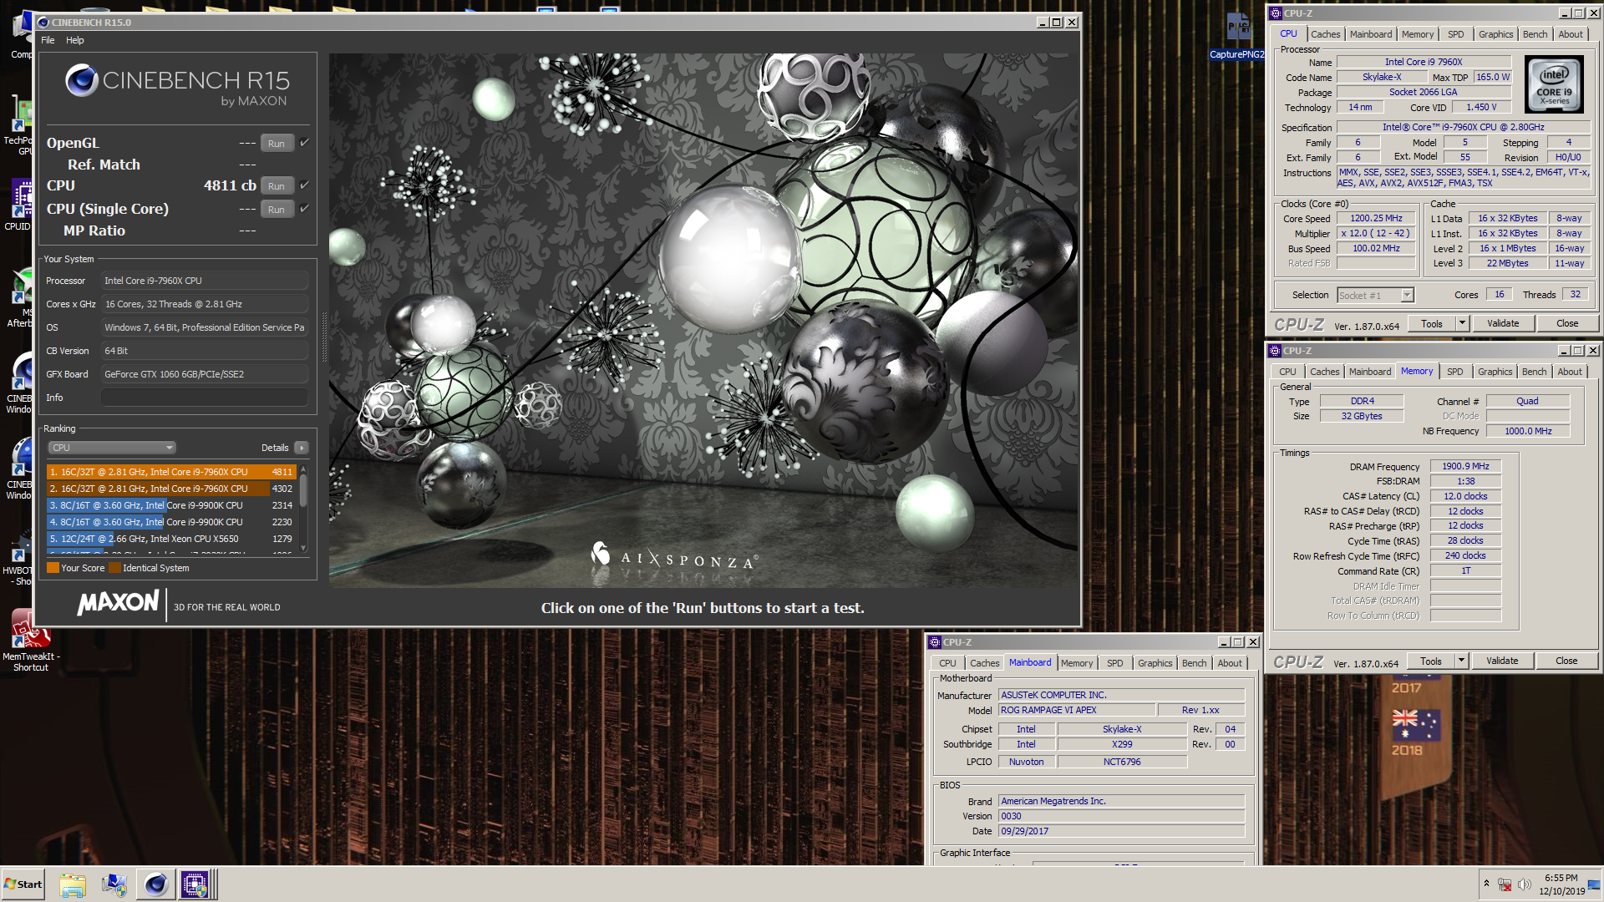Open the File menu in Cinebench
The width and height of the screenshot is (1604, 902).
click(48, 40)
